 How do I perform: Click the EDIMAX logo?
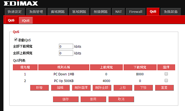point(21,3)
